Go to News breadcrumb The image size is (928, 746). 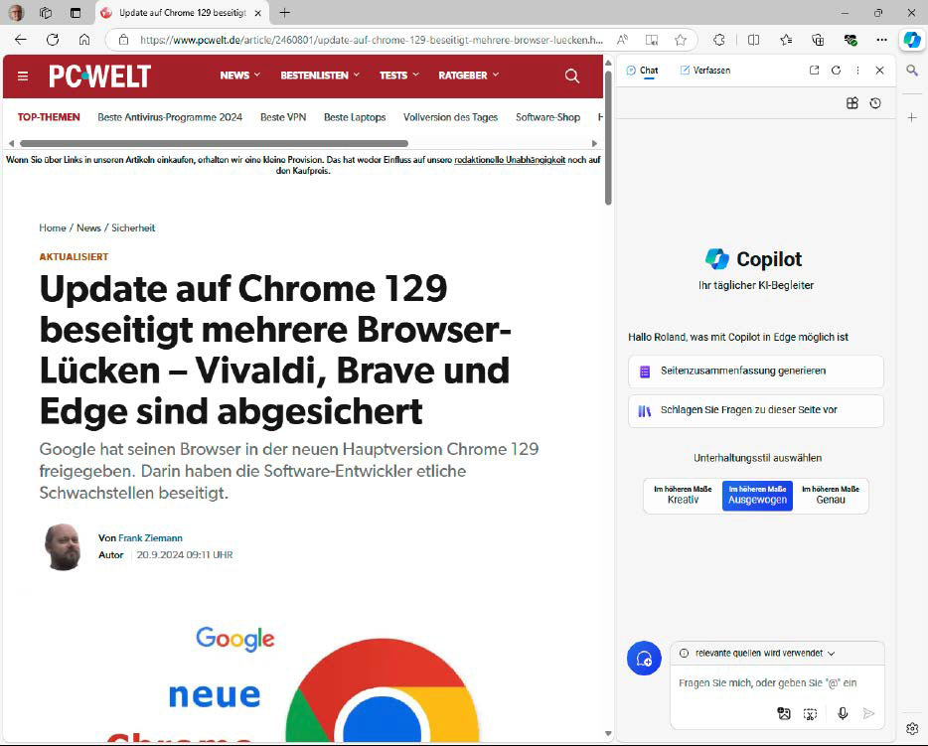tap(88, 227)
